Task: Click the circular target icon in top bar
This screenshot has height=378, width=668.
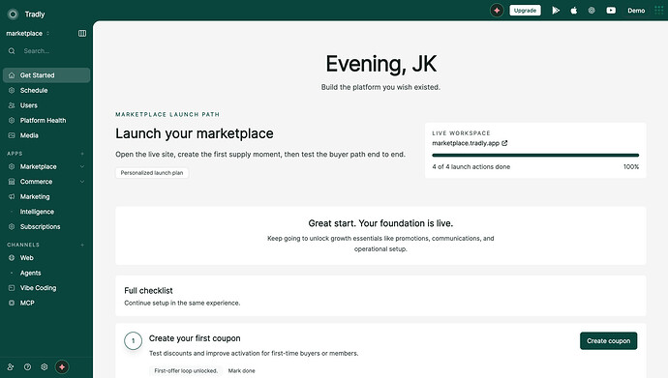Action: [x=592, y=11]
